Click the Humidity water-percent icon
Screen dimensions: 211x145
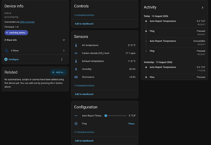(76, 69)
